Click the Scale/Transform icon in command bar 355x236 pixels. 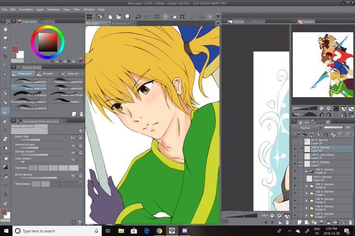point(182,17)
